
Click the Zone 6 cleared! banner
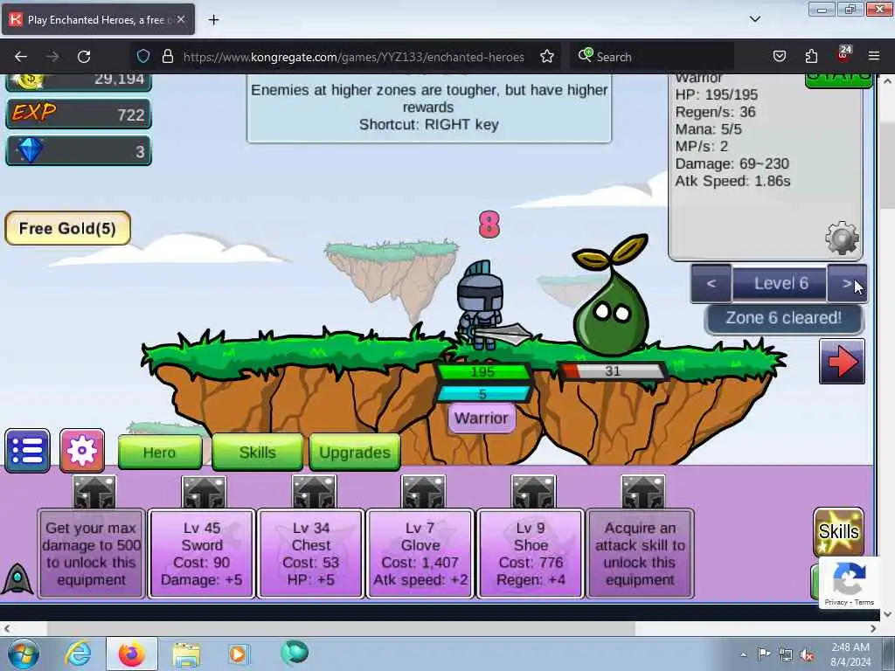784,318
